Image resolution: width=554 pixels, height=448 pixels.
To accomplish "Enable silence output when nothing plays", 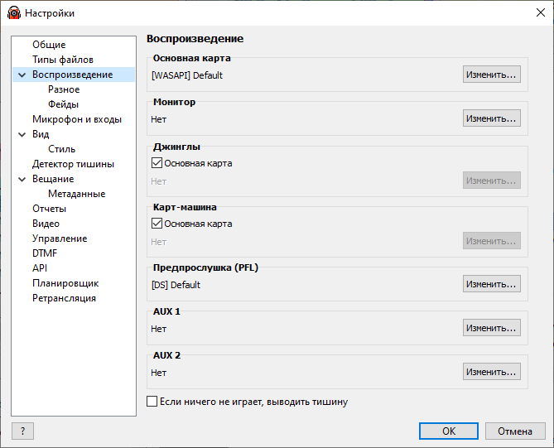I will (152, 402).
